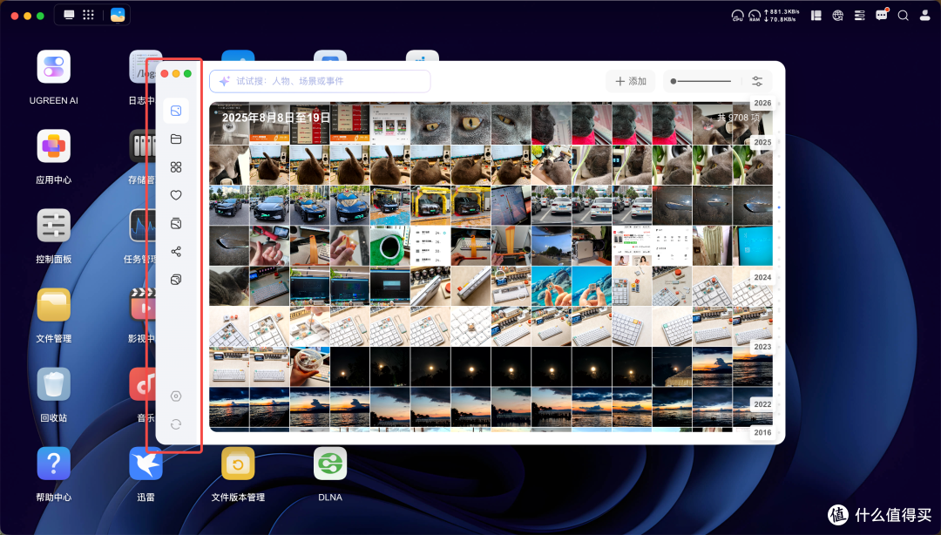Open 控制面板 control panel desktop icon
This screenshot has width=941, height=535.
pos(53,225)
